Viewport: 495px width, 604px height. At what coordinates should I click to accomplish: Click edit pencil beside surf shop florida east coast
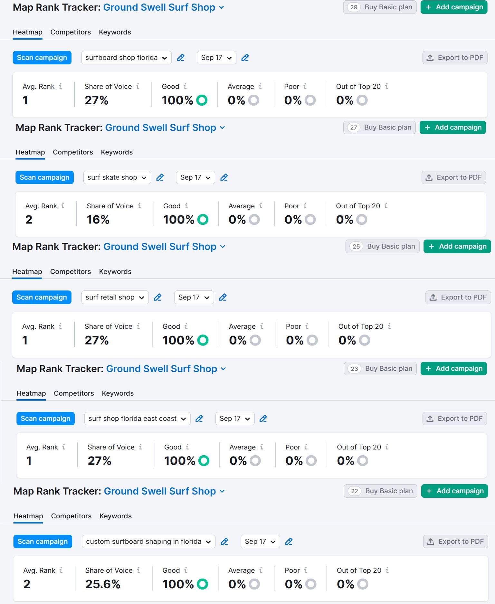[199, 419]
